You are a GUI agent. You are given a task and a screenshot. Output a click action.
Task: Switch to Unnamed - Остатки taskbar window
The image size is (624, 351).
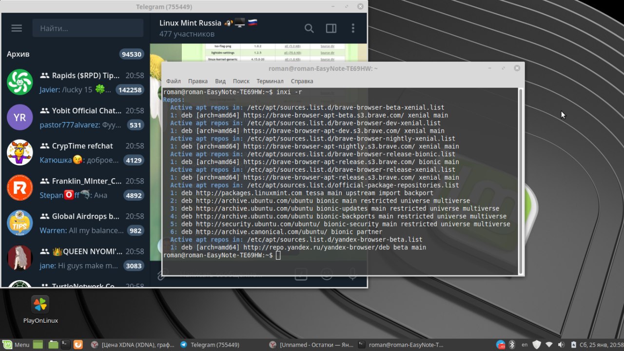pos(311,345)
